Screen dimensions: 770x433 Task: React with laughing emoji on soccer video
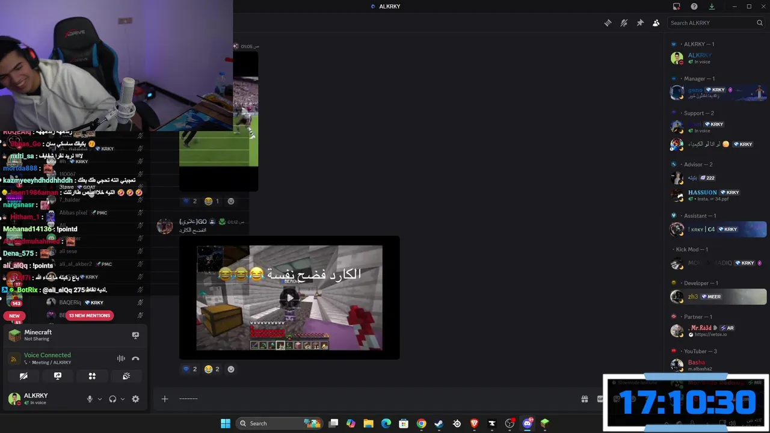[x=212, y=201]
